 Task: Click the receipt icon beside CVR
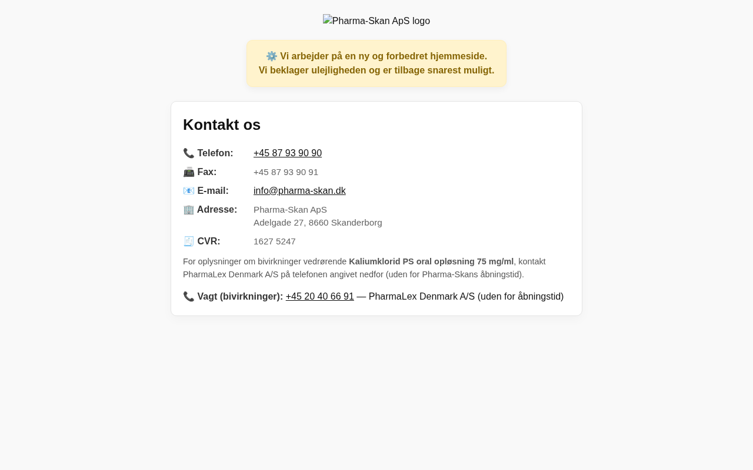pos(189,241)
